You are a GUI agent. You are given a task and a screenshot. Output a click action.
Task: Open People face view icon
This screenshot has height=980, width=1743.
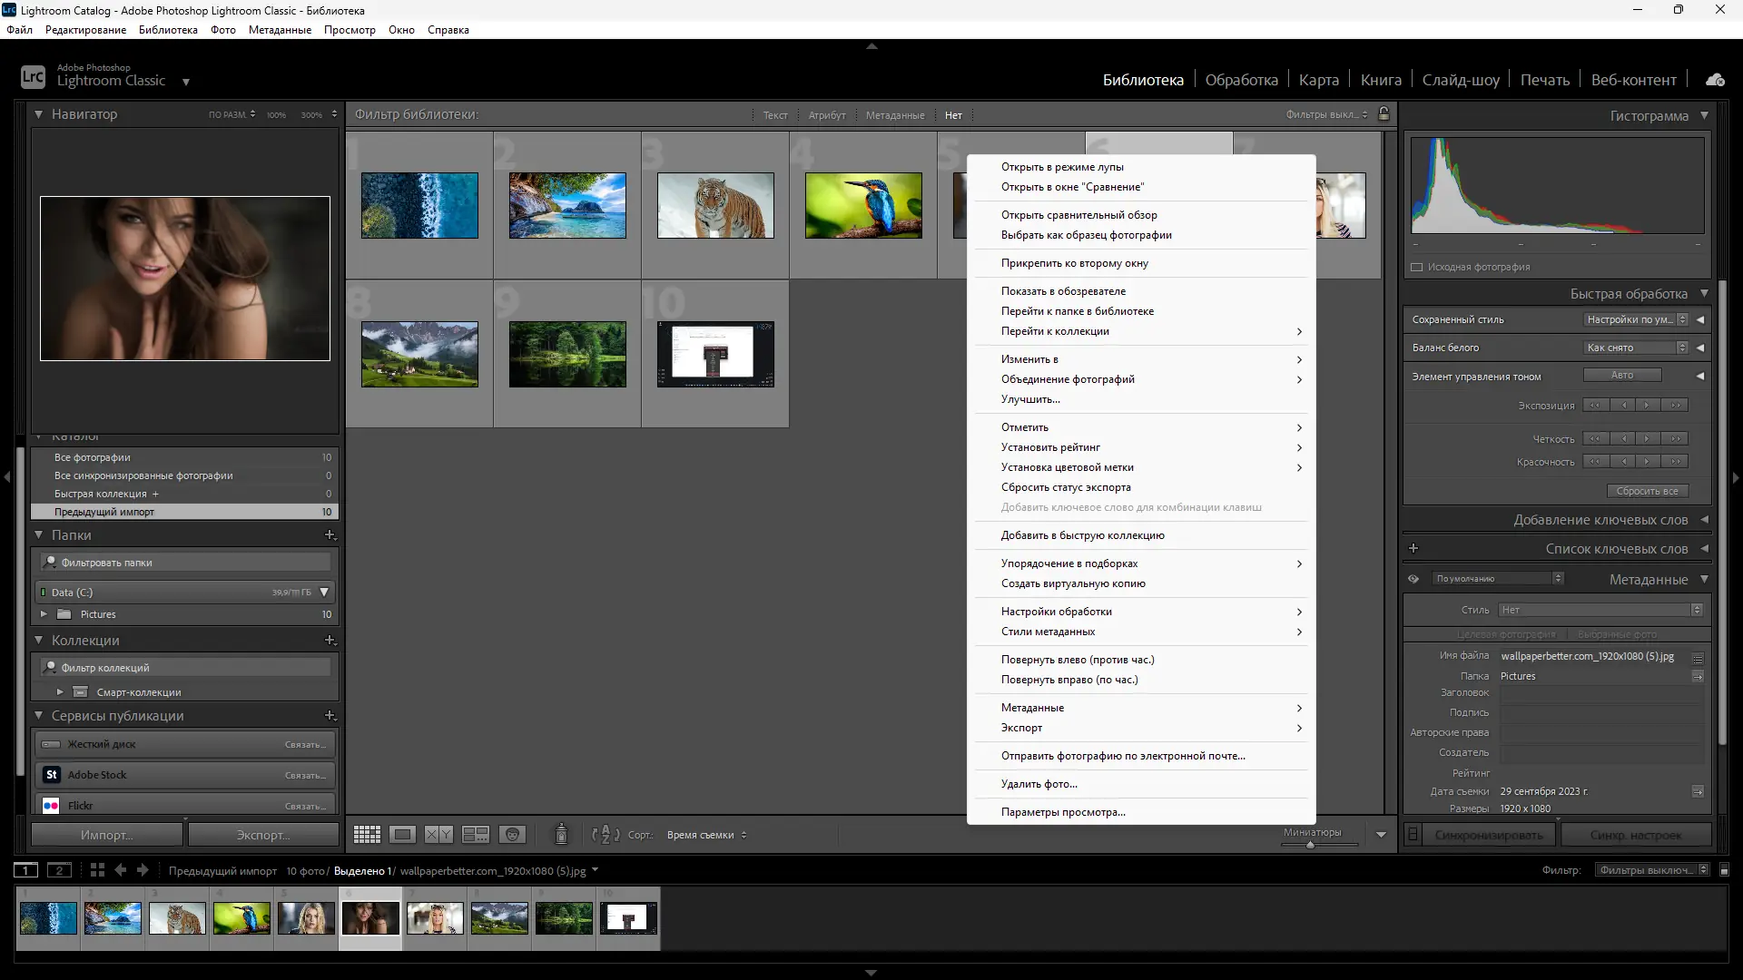(x=513, y=835)
